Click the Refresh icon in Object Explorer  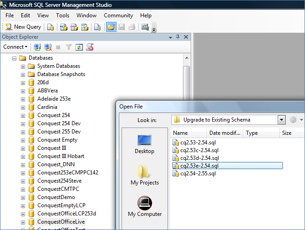[x=79, y=47]
